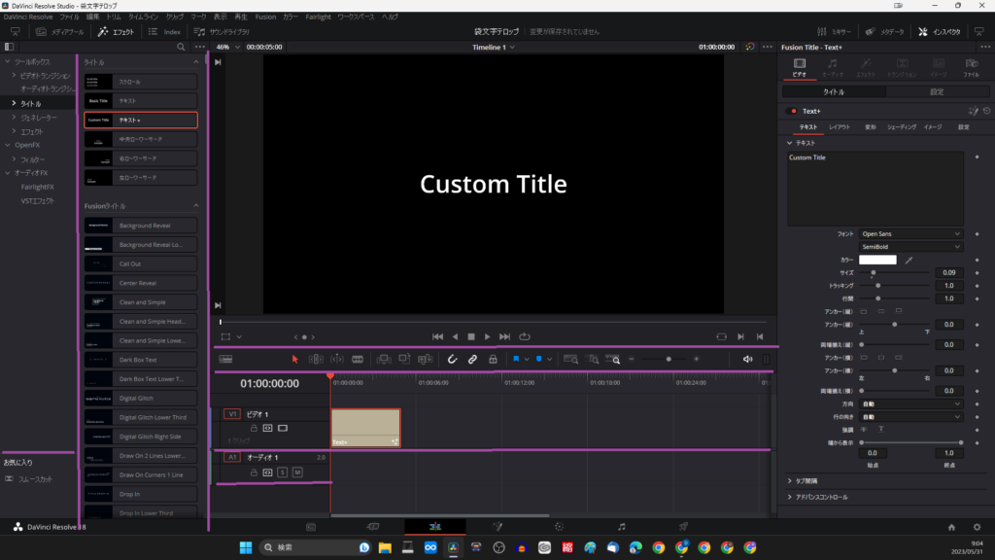Select the Dark Box Text title
Viewport: 995px width, 560px height.
(141, 360)
